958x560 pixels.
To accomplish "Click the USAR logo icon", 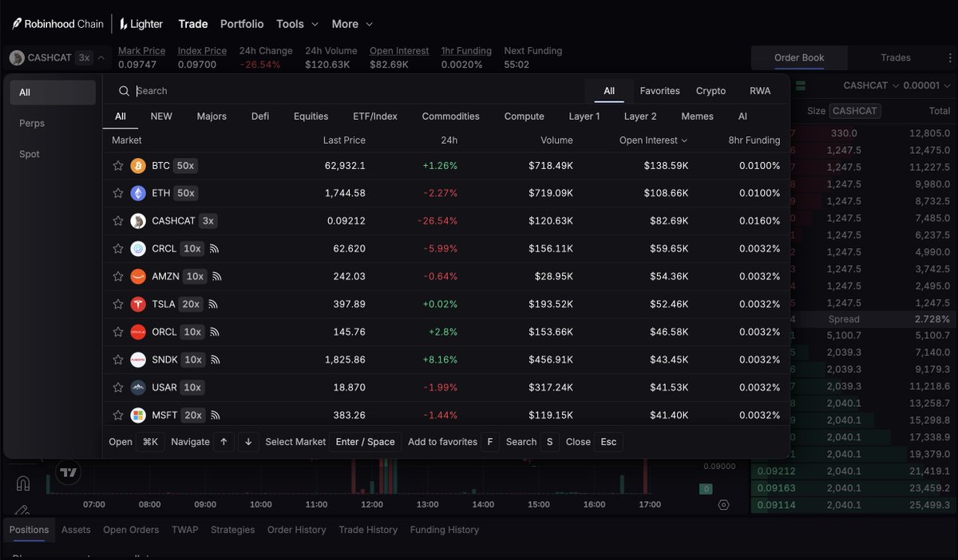I will (x=138, y=388).
